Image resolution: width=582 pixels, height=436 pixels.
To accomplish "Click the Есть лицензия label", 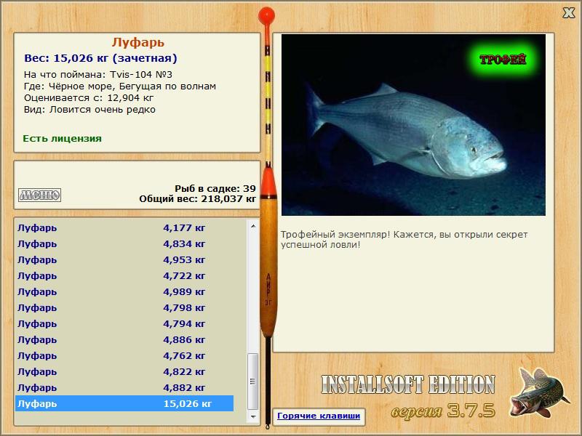I will 63,138.
